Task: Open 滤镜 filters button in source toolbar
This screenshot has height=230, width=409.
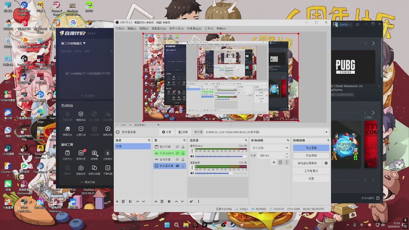Action: click(183, 132)
